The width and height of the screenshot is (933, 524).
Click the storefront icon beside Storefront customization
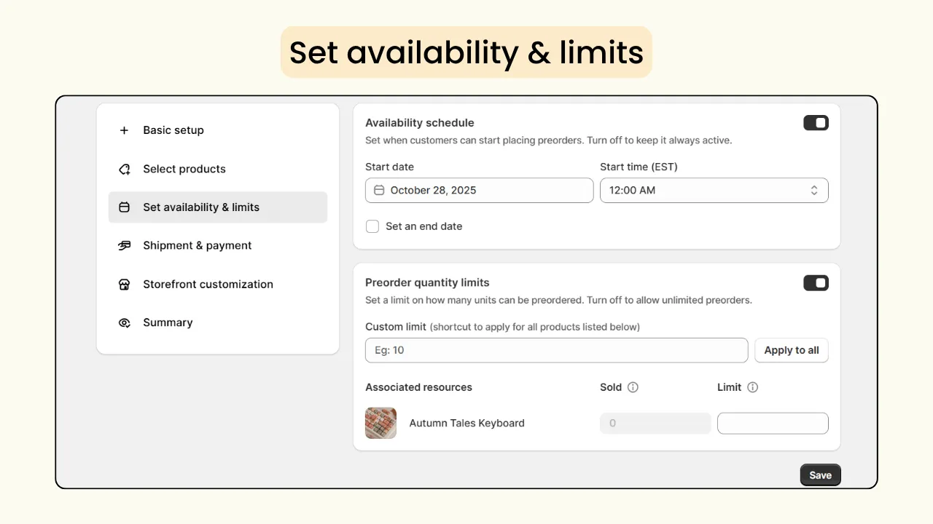pyautogui.click(x=124, y=284)
